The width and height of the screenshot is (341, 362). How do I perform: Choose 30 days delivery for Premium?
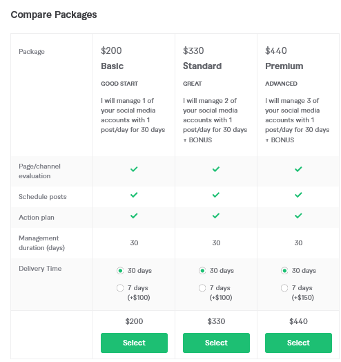(284, 271)
